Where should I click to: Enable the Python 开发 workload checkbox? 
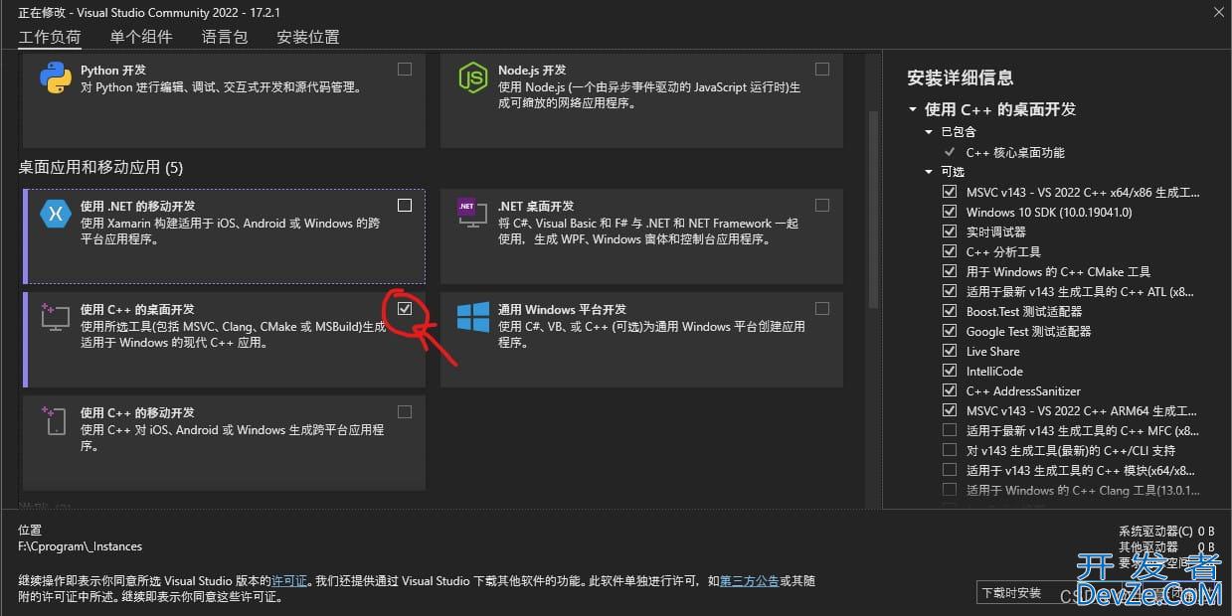click(x=405, y=70)
